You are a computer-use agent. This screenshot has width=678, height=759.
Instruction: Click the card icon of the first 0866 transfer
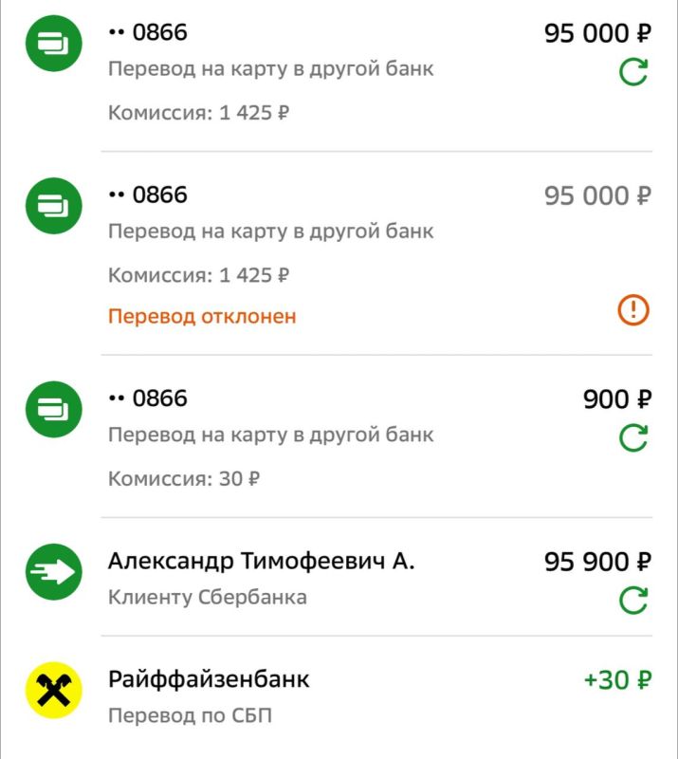tap(52, 43)
